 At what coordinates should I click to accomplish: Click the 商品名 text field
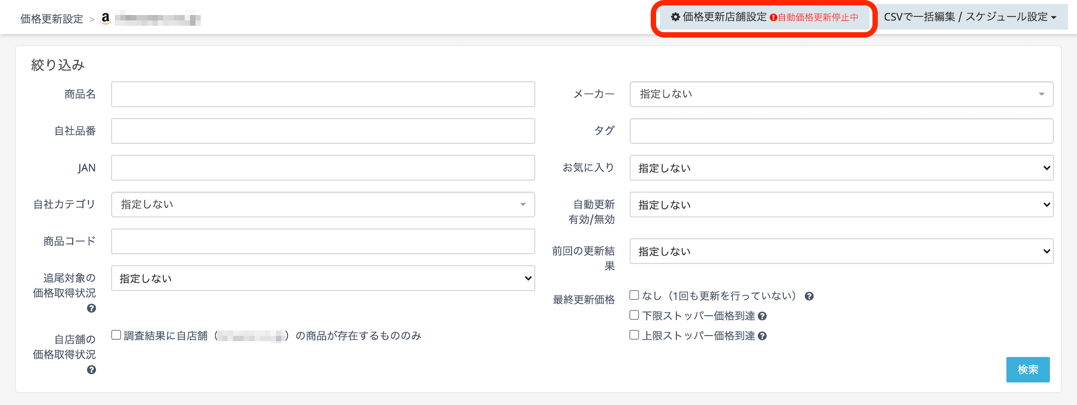tap(323, 94)
